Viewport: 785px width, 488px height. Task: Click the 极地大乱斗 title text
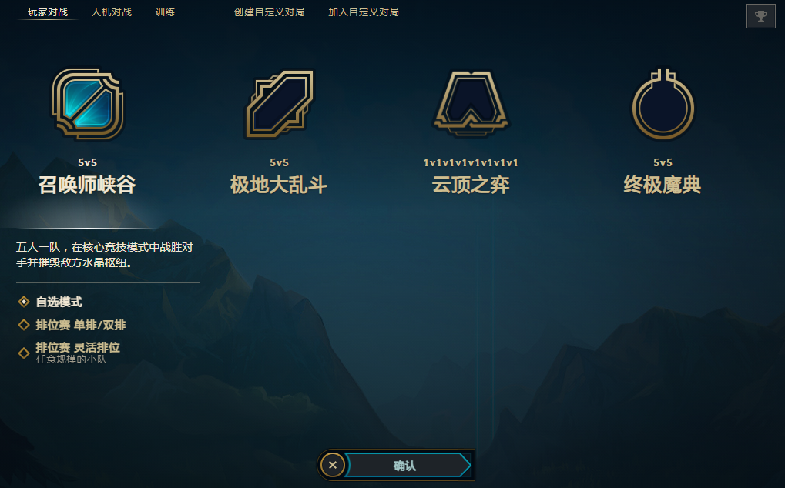point(279,185)
